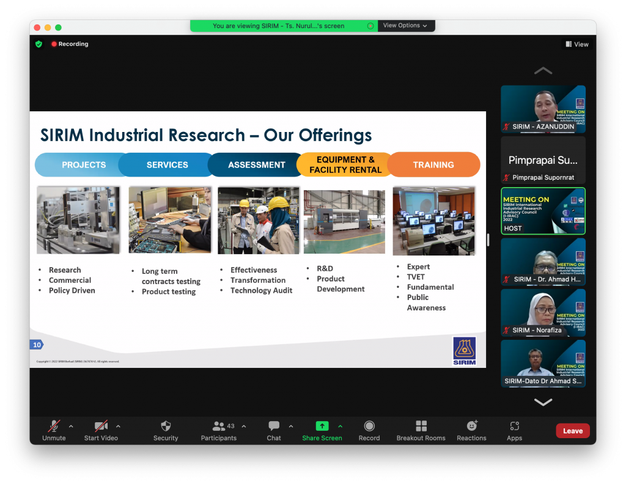Click the EQUIPMENT & FACILITY RENTAL pill
Screen dimensions: 626x484
345,164
